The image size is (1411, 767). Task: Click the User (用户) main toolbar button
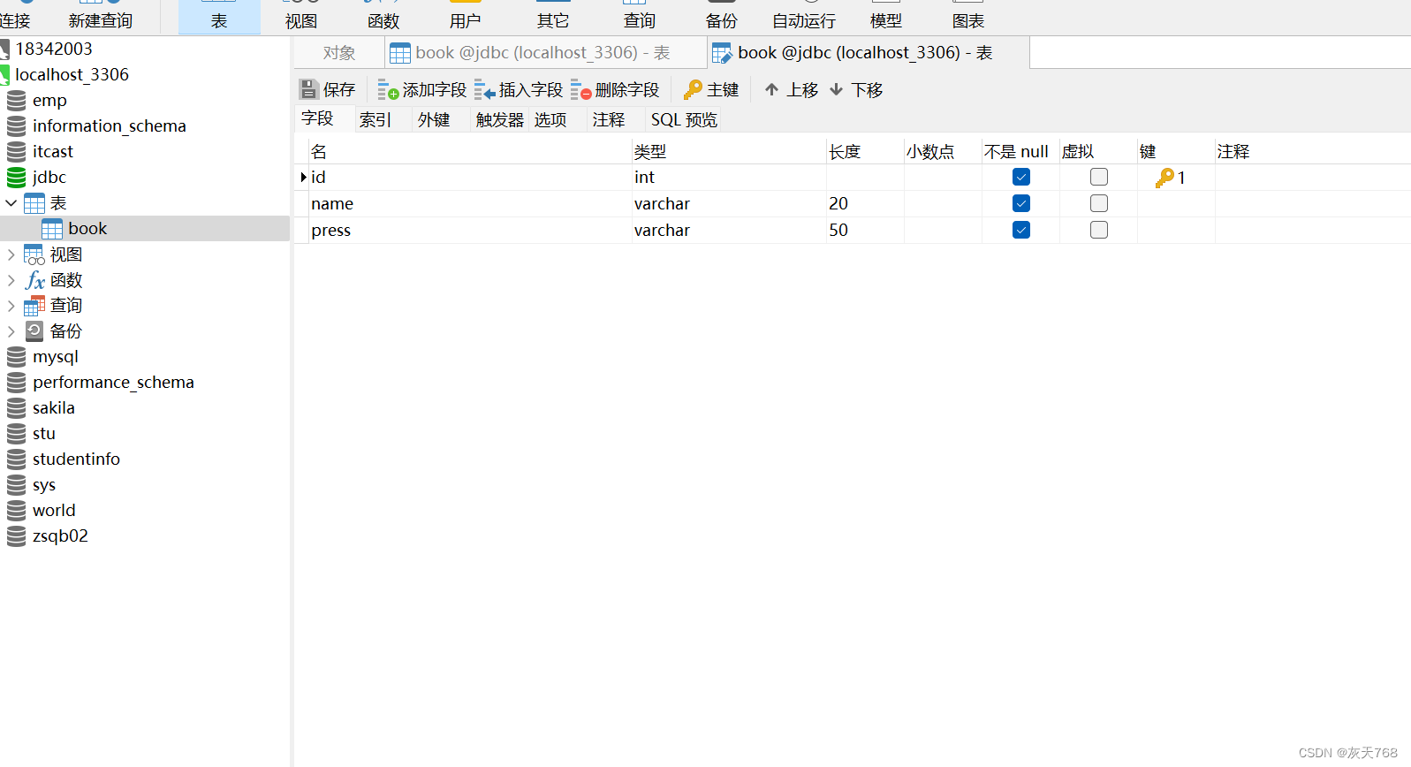pos(466,18)
